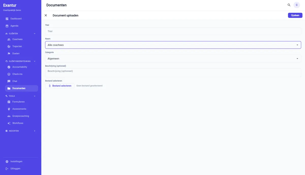Click the Accountability checkmark icon
This screenshot has height=175, width=305.
[x=9, y=67]
